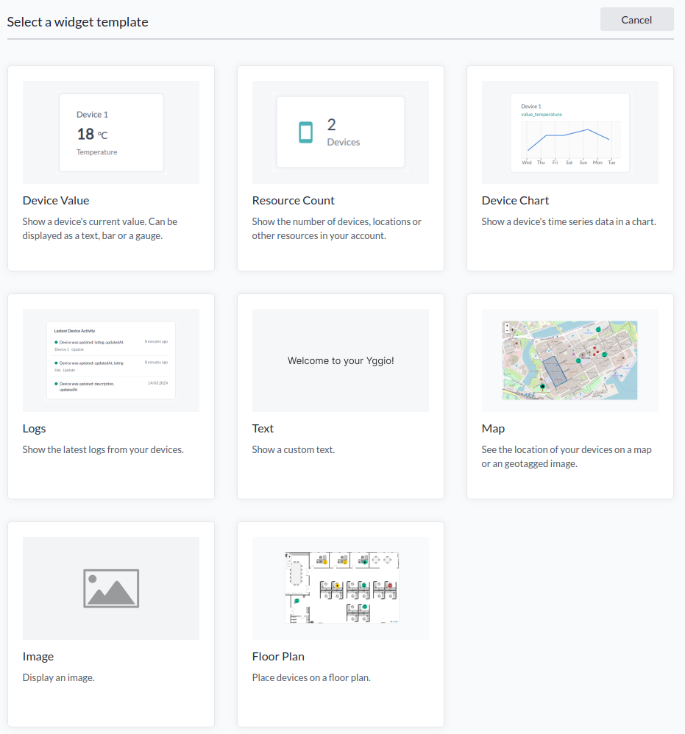Select the Device Chart preview graph

click(569, 132)
